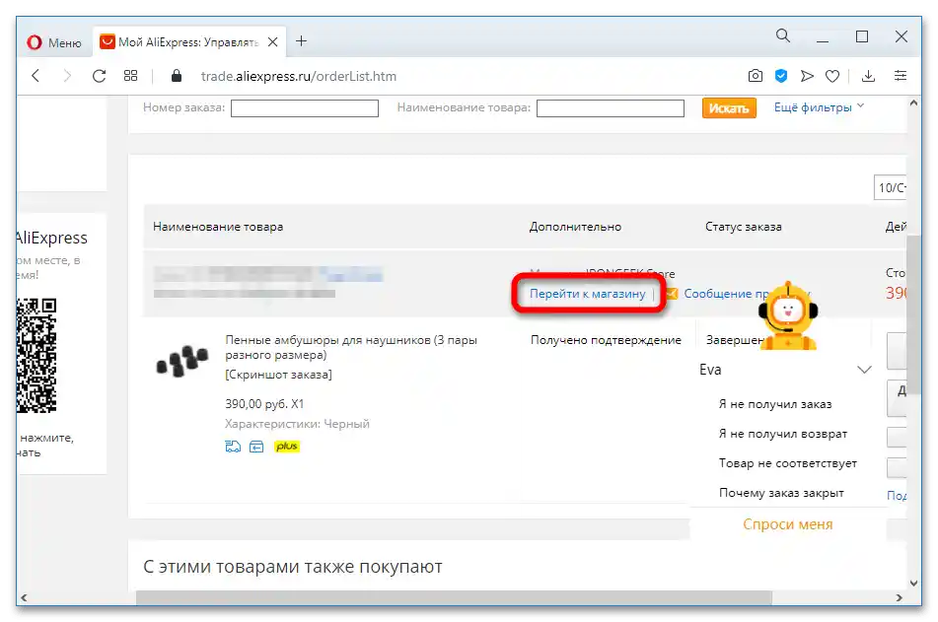Open the Opera Меню button
938x622 pixels.
point(54,42)
